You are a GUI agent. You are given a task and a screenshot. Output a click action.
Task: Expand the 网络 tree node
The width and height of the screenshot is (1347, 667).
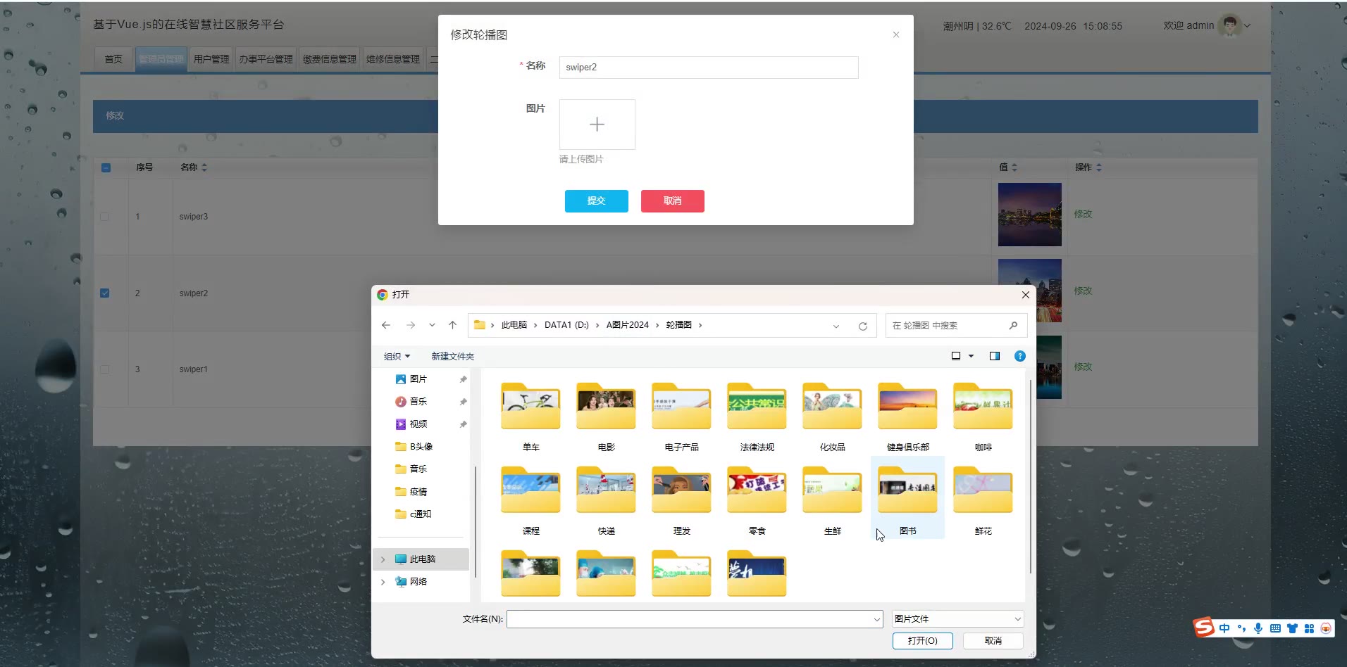(383, 582)
